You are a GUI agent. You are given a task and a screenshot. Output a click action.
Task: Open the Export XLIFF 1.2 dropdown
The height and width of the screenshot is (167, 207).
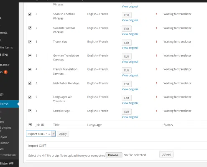point(41,134)
